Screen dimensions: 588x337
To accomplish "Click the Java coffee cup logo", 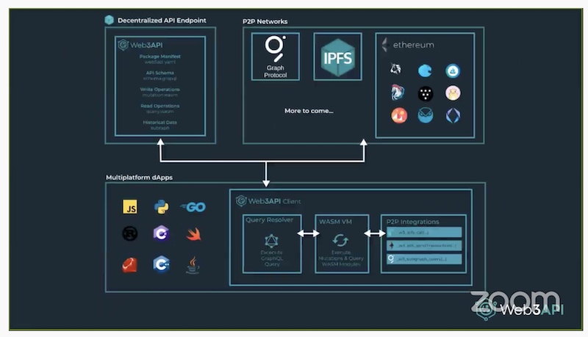I will tap(193, 265).
